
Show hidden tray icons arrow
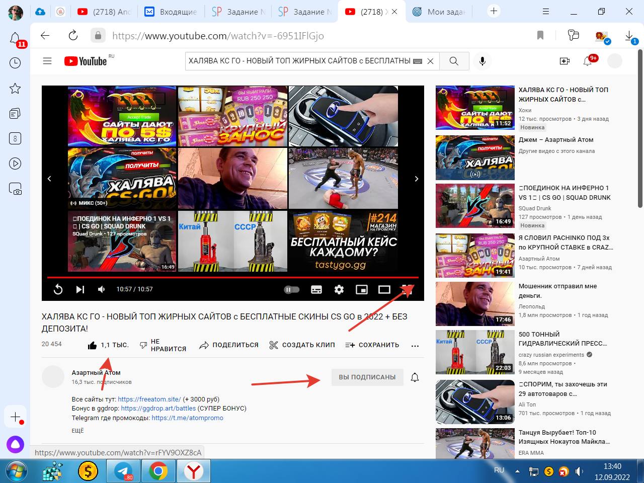click(517, 471)
